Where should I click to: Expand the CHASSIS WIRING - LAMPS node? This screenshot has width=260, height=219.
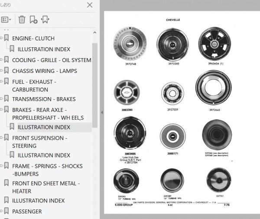pos(1,71)
